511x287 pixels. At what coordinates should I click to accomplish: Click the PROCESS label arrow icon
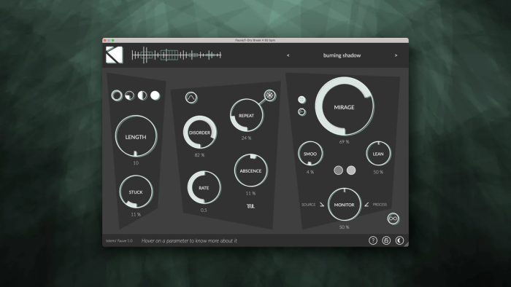tap(366, 205)
